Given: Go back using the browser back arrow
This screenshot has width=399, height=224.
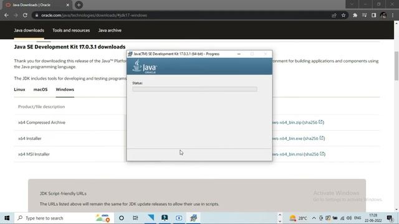Looking at the screenshot, I should pyautogui.click(x=6, y=15).
